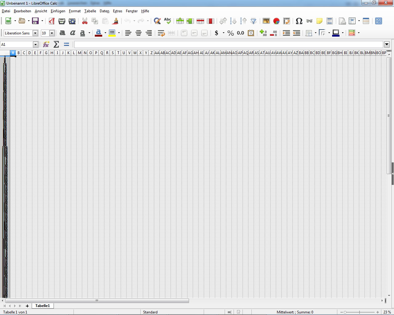The height and width of the screenshot is (315, 394).
Task: Insert a hyperlink
Action: [309, 21]
